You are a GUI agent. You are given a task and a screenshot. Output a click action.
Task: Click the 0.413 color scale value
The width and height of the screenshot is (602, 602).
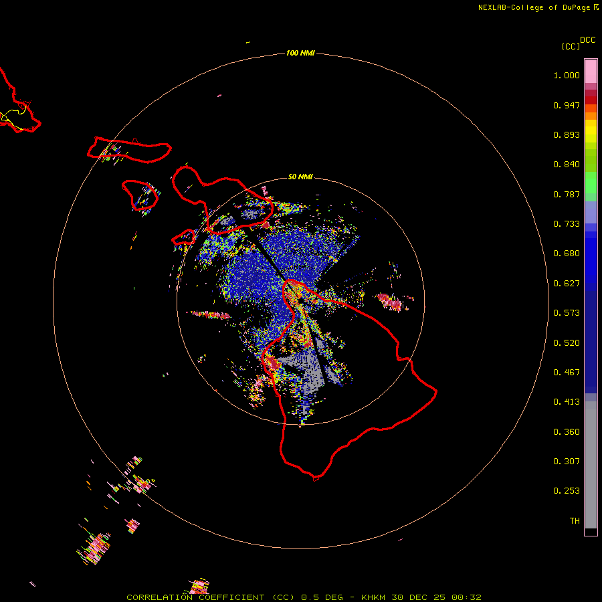tap(567, 402)
